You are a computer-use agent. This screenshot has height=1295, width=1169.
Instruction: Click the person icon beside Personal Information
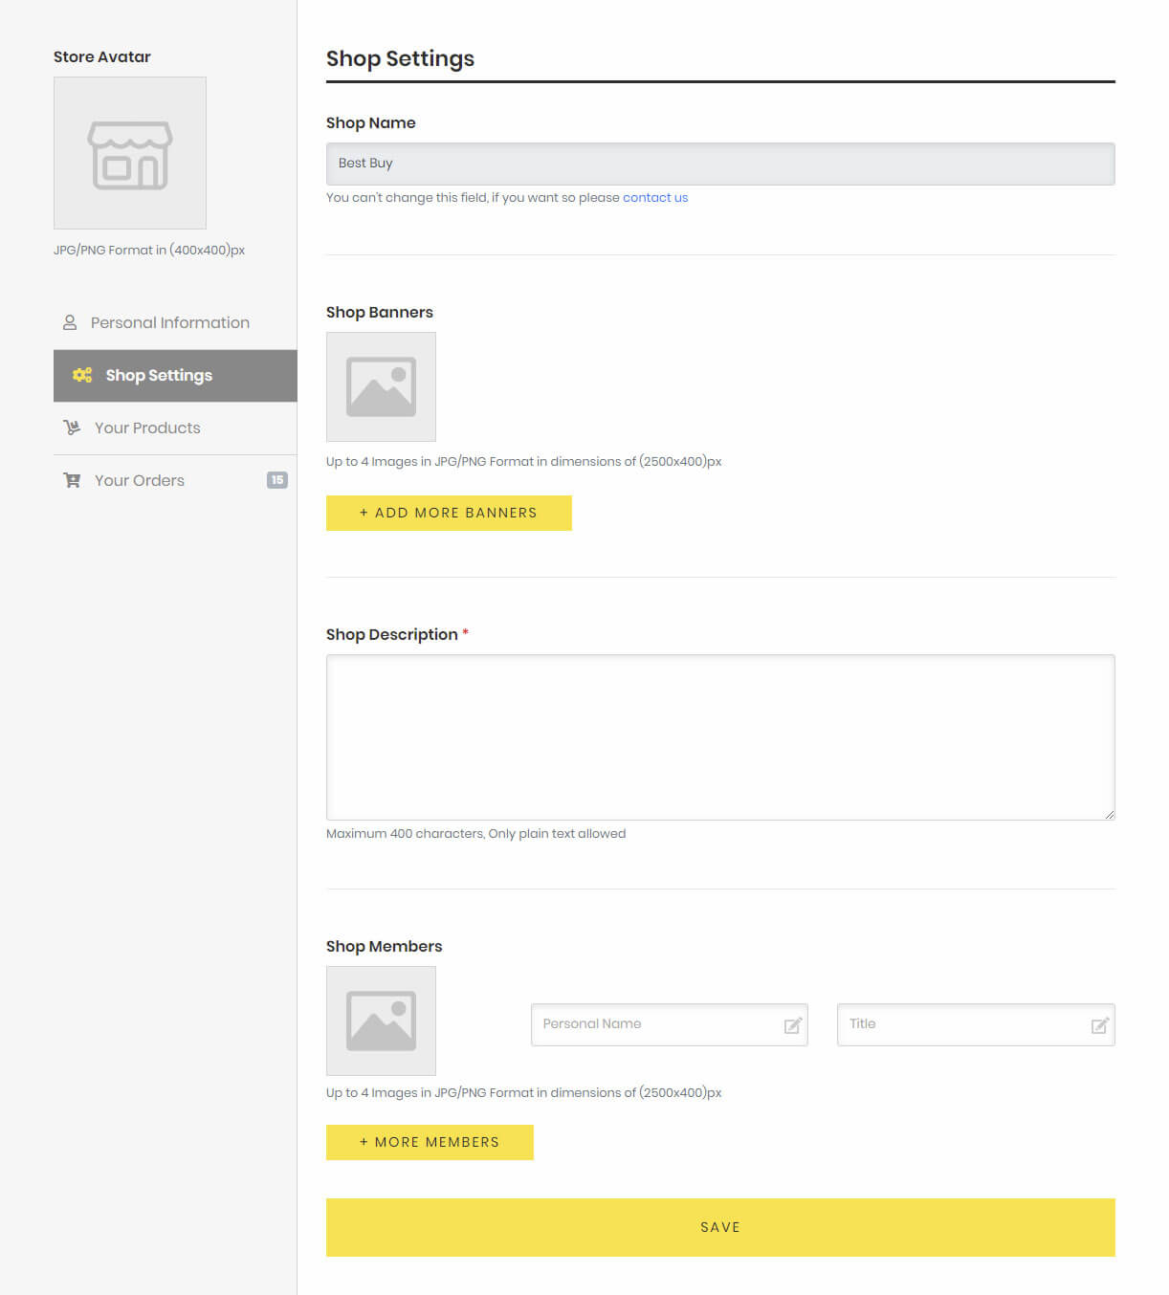(70, 322)
